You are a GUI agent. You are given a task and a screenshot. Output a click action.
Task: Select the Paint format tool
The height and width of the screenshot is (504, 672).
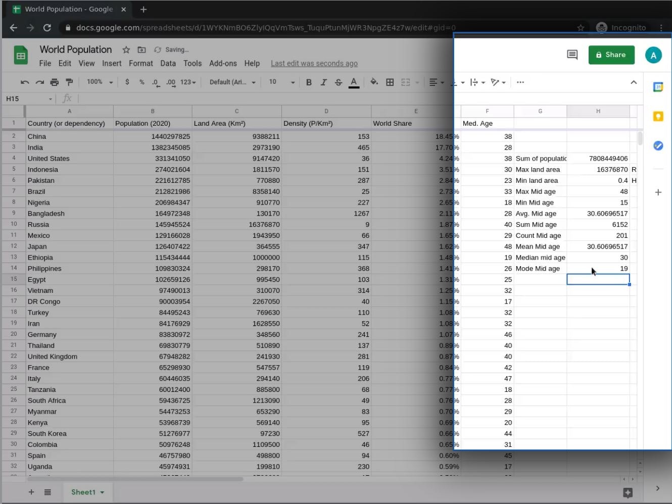pos(69,82)
